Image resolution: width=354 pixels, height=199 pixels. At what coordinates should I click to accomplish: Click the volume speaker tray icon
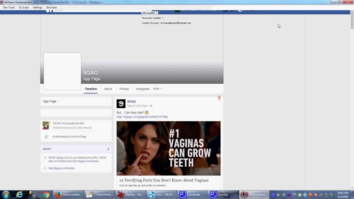point(278,195)
